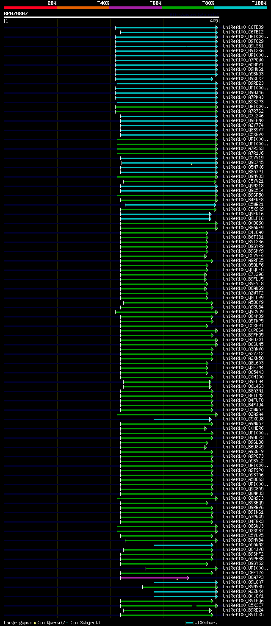The image size is (271, 626).
Task: Select the UniRef100_Q2A9A4 label
Action: (243, 414)
